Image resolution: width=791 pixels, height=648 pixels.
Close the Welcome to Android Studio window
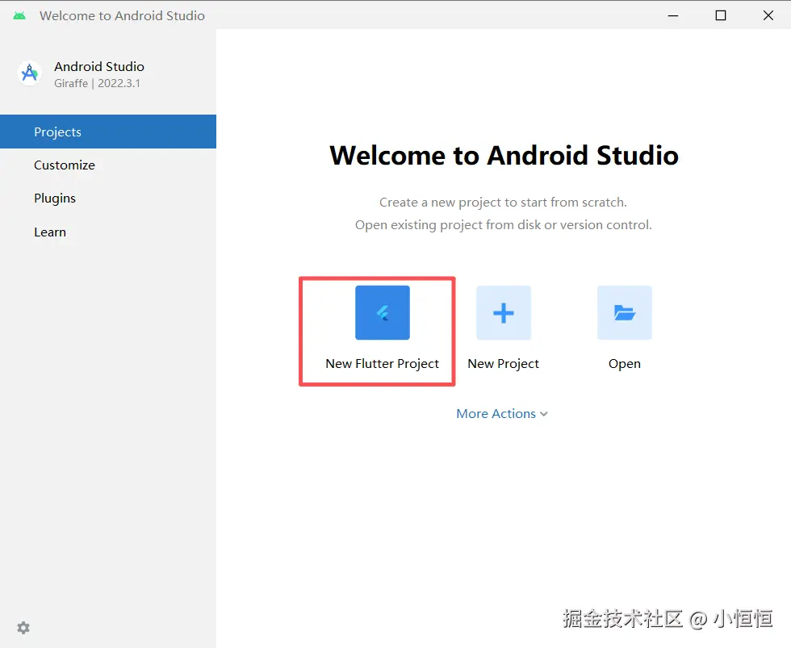tap(768, 15)
